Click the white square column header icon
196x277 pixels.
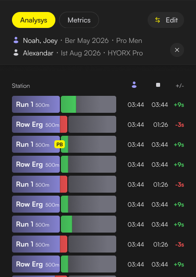[158, 85]
